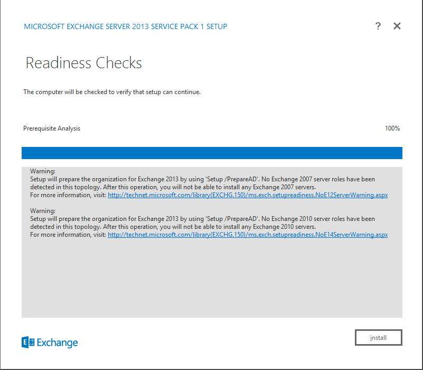Click the first 'Warning:' label about Exchange 2007
The width and height of the screenshot is (423, 370).
[x=43, y=171]
